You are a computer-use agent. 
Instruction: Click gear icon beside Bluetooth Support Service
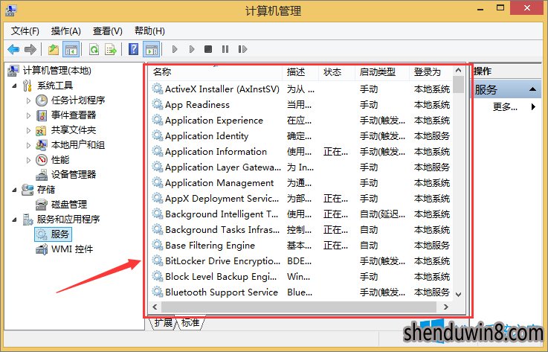click(158, 292)
